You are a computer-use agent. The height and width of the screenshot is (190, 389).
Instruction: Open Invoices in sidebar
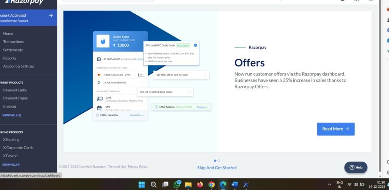coord(9,106)
